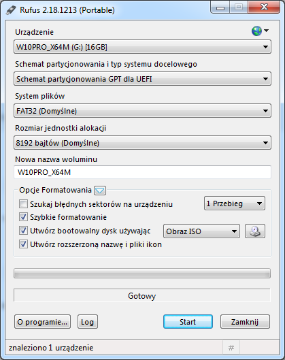Viewport: 285px width, 360px height.
Task: Click the O programie... button
Action: coord(42,322)
